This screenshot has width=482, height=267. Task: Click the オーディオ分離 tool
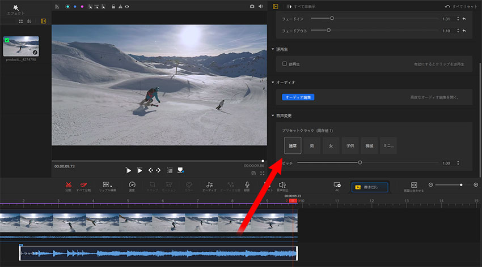click(230, 186)
